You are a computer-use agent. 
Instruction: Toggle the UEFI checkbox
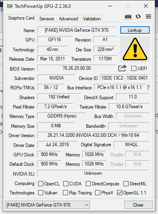134,68
